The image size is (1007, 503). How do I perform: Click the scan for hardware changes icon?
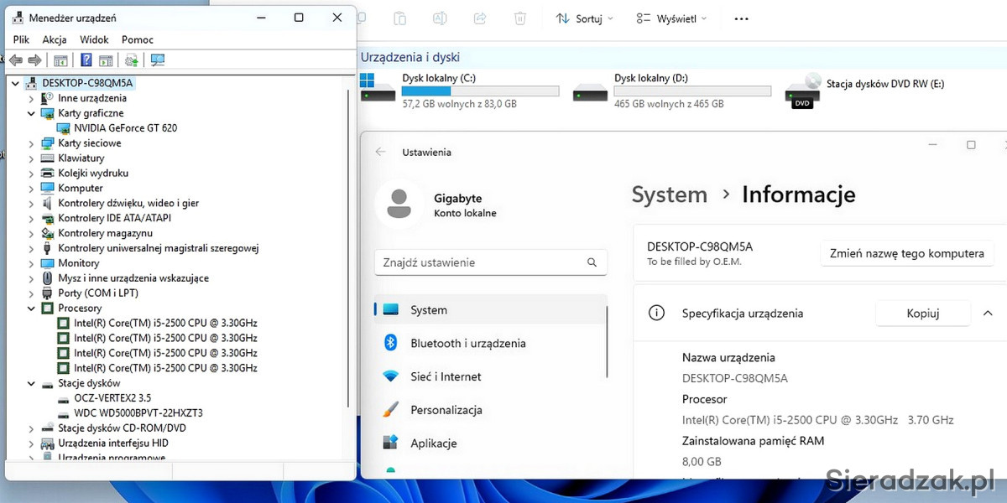(157, 60)
